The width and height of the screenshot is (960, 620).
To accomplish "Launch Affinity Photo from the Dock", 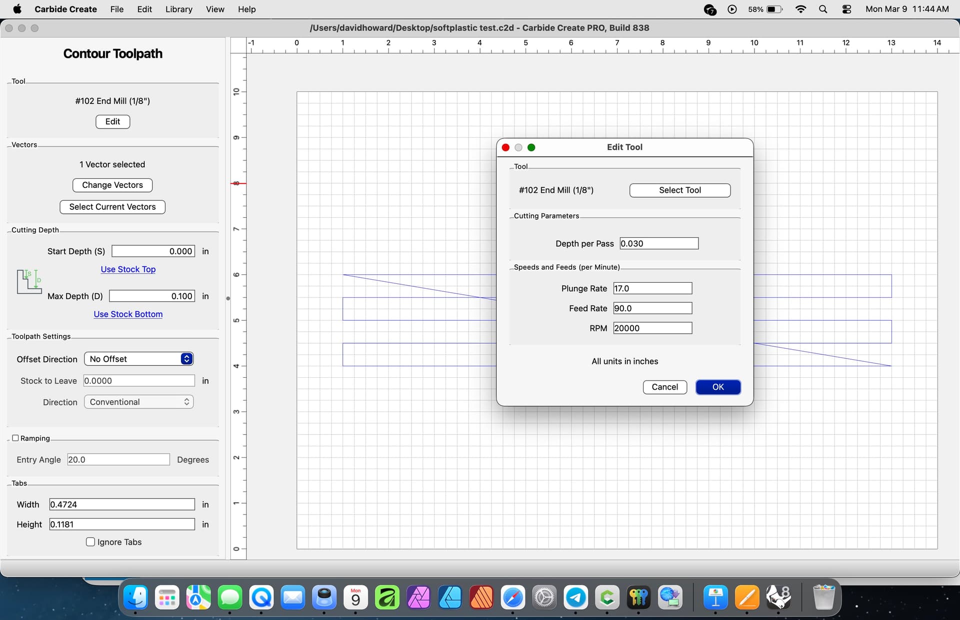I will [x=418, y=598].
